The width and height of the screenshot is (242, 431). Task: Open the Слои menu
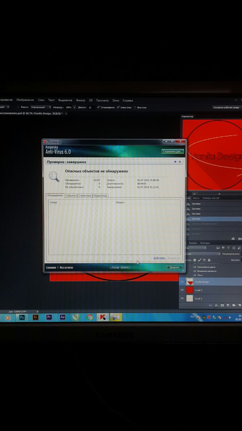[41, 100]
